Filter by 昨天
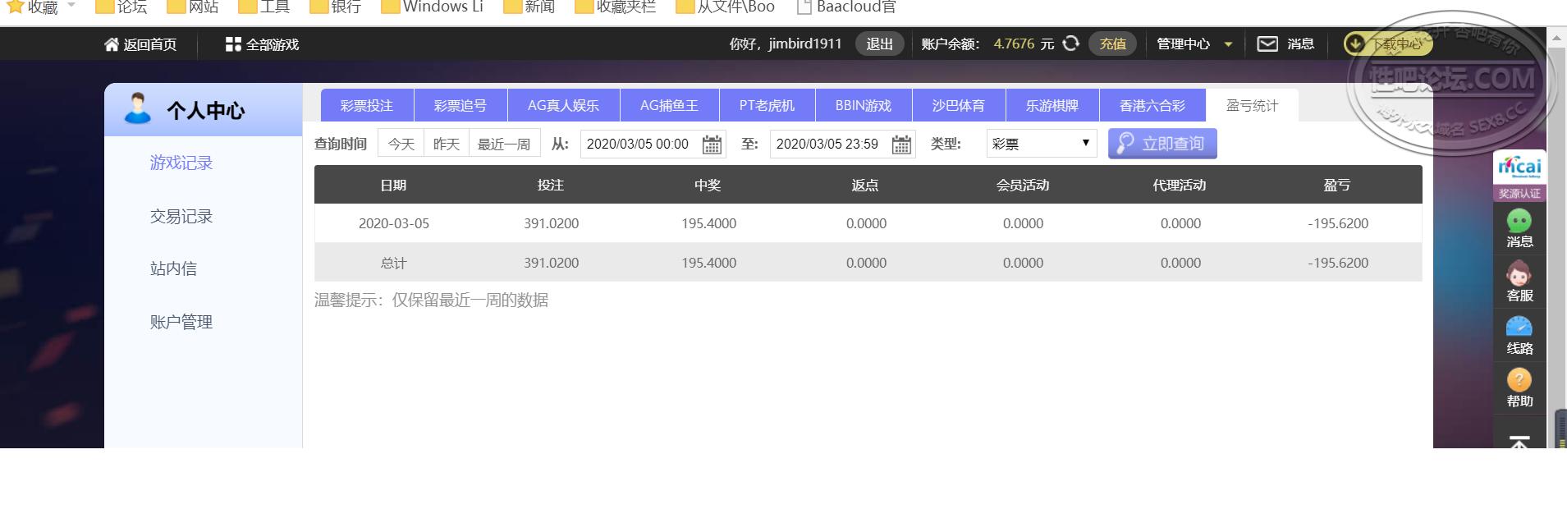 (x=447, y=144)
